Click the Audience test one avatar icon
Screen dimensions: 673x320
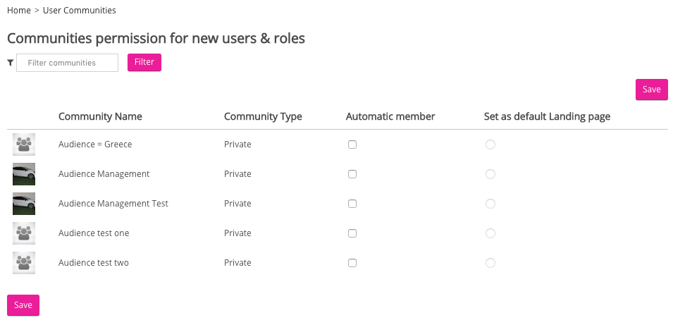24,233
